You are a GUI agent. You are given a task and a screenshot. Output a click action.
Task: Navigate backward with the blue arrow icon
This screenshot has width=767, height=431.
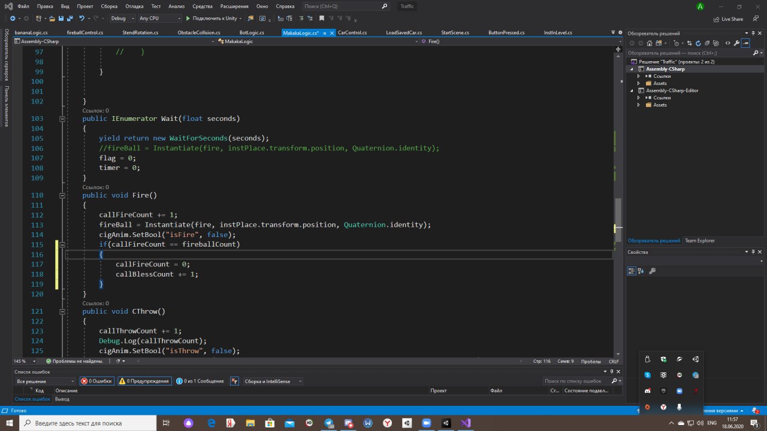(x=12, y=19)
